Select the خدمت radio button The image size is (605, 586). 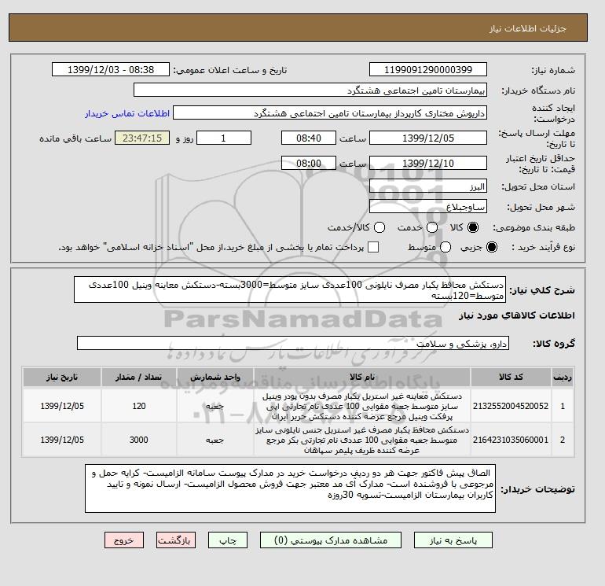432,227
